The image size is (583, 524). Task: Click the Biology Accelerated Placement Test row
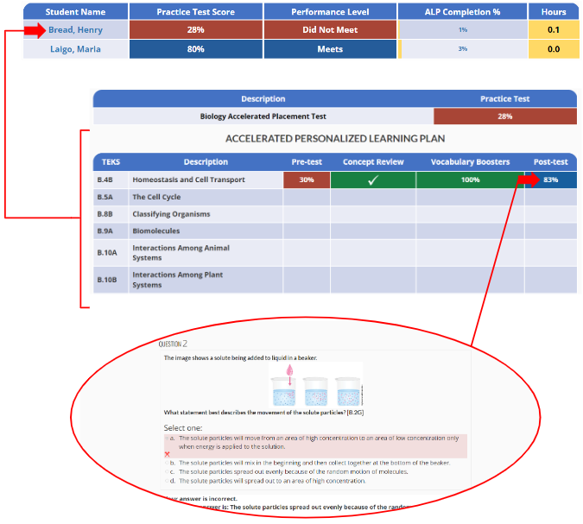263,117
